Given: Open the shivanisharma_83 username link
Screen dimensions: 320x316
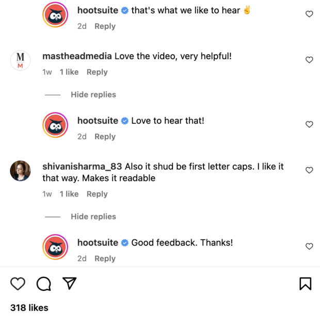Looking at the screenshot, I should click(x=82, y=167).
